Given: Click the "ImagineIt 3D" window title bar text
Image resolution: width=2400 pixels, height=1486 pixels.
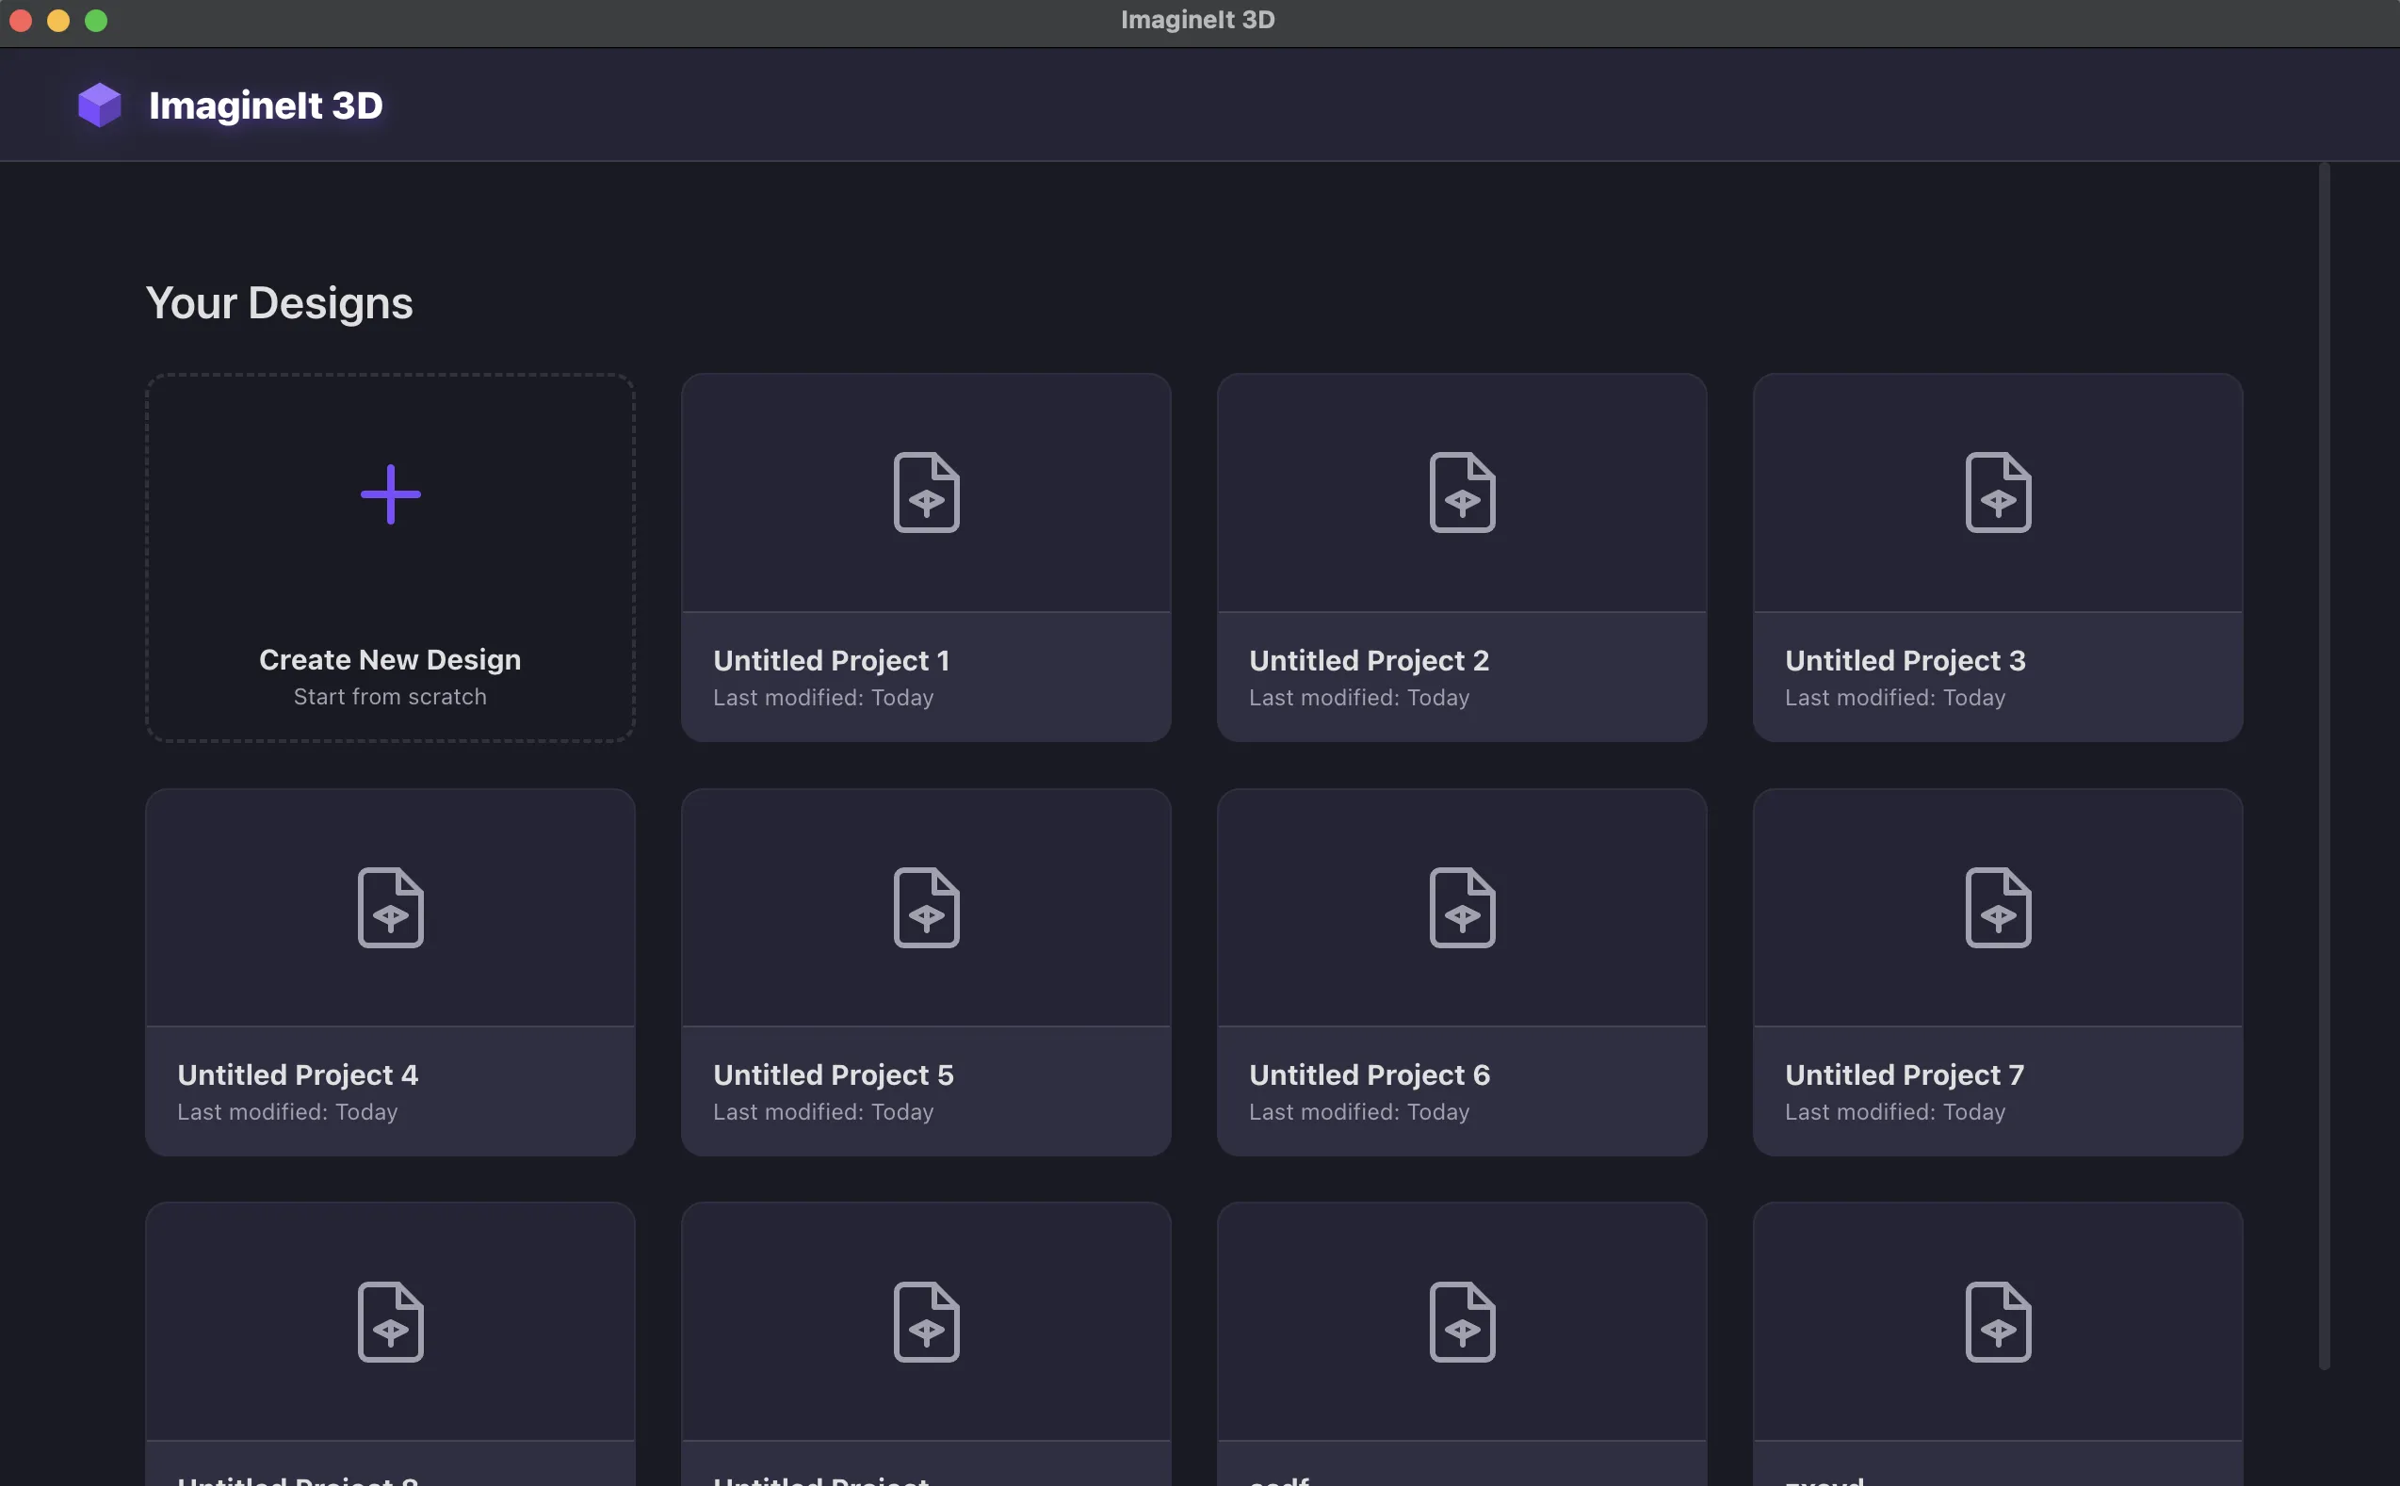Looking at the screenshot, I should (1198, 20).
